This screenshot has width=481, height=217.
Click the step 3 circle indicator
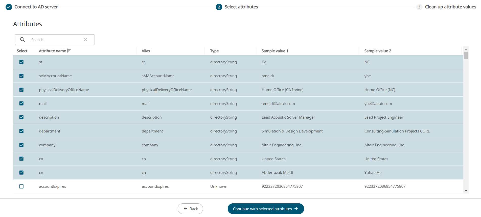(419, 7)
